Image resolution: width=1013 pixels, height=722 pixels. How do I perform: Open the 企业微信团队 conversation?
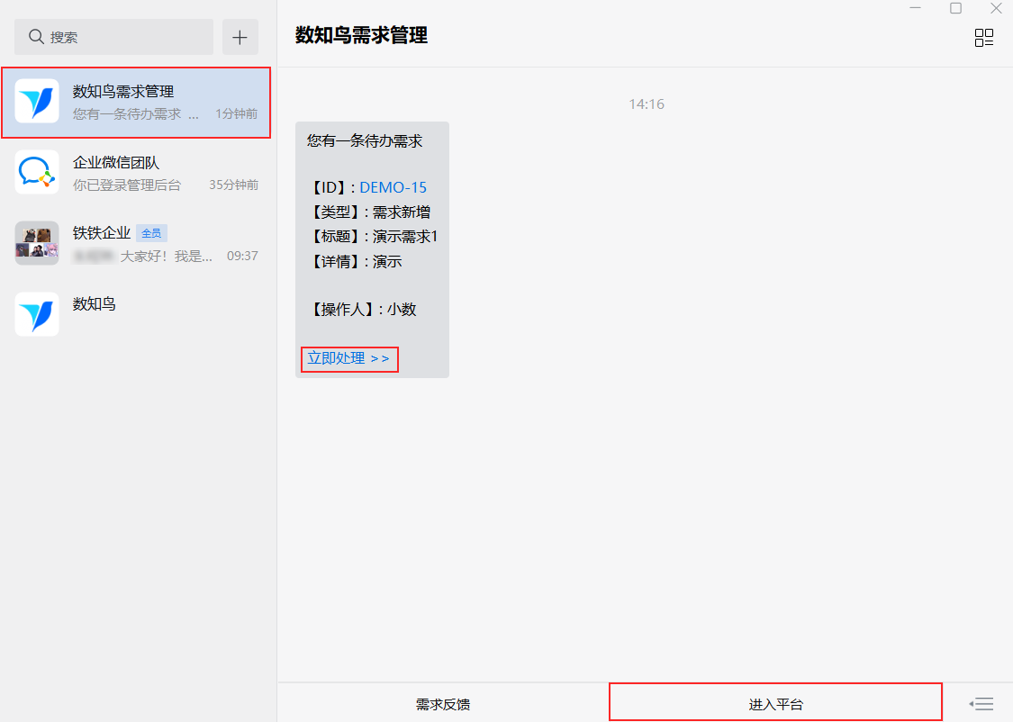point(136,173)
